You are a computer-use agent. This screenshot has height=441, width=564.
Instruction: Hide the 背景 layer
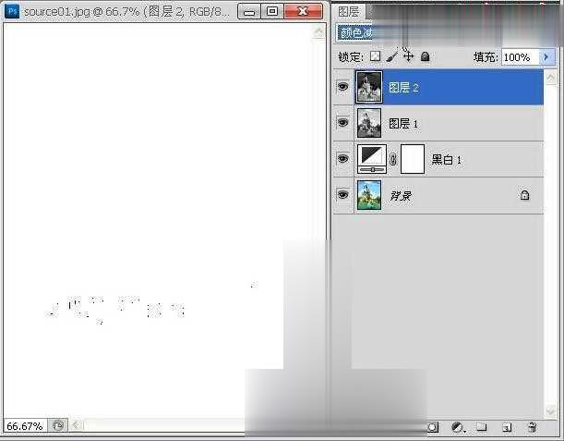[x=342, y=194]
